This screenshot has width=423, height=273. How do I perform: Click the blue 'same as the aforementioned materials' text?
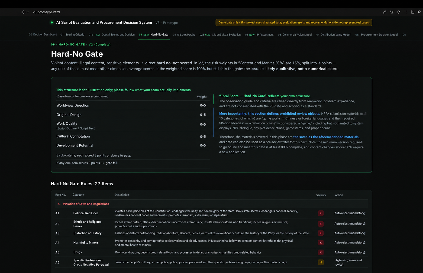click(x=326, y=137)
